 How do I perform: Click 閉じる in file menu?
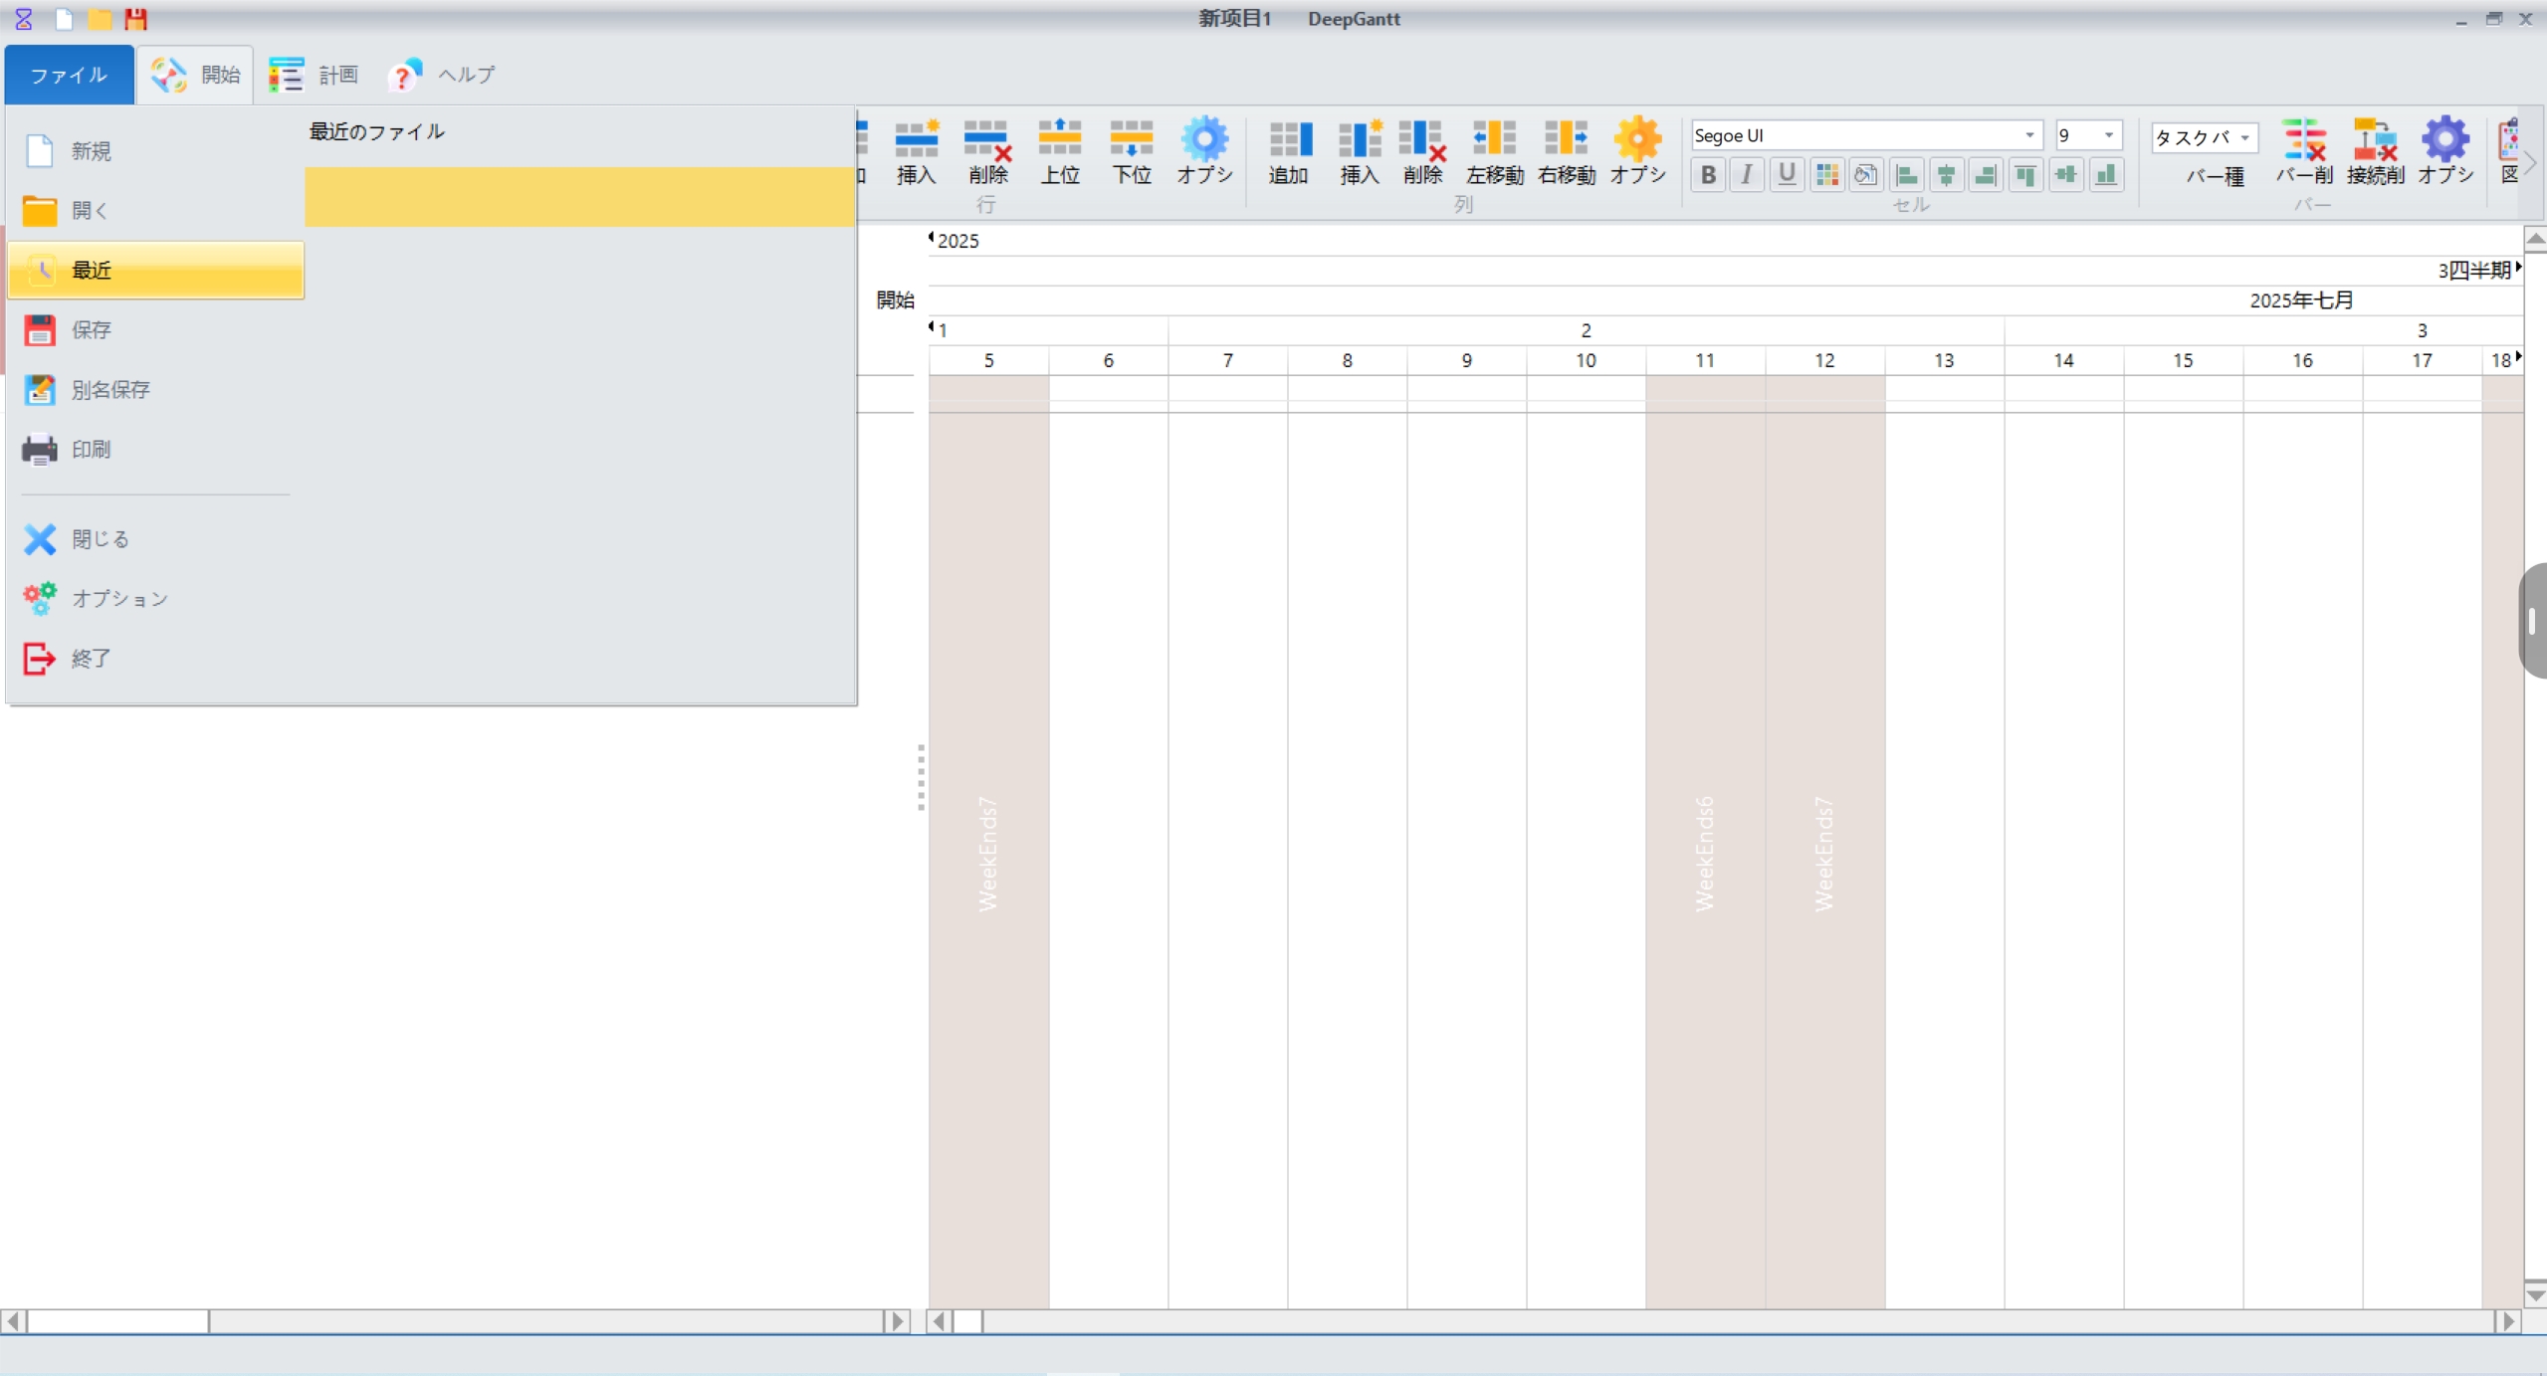tap(155, 539)
